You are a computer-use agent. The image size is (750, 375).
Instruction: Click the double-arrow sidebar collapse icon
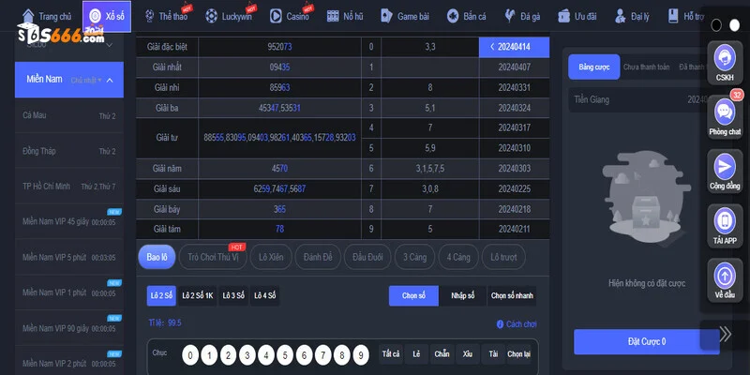pos(725,334)
